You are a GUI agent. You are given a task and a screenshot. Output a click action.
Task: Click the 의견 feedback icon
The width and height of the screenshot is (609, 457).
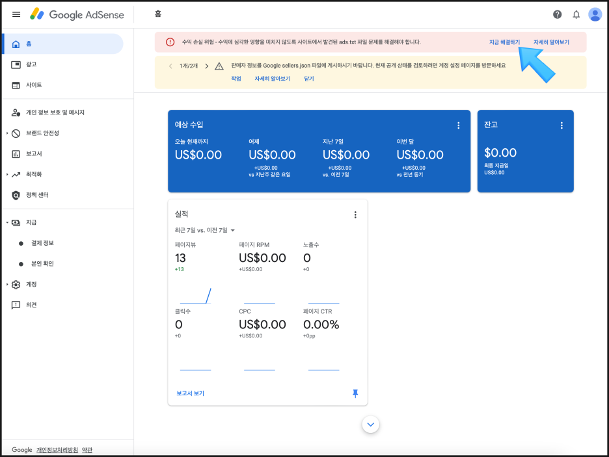point(16,305)
